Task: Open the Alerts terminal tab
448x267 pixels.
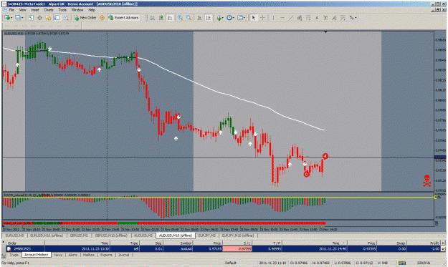Action: (x=72, y=255)
